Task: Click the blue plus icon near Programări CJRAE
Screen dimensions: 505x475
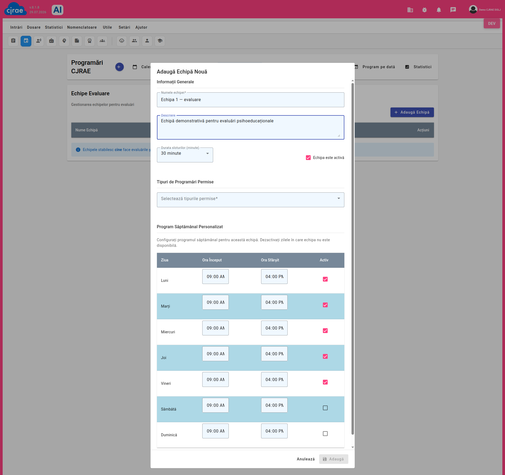Action: point(119,67)
